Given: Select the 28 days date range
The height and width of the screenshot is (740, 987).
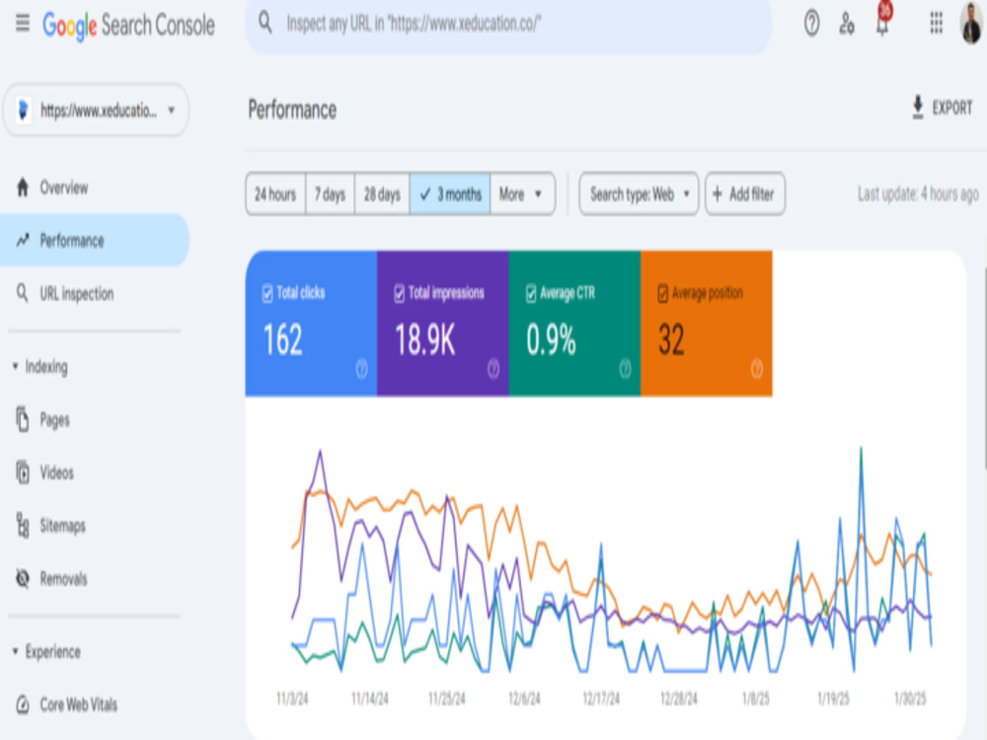Looking at the screenshot, I should [382, 193].
